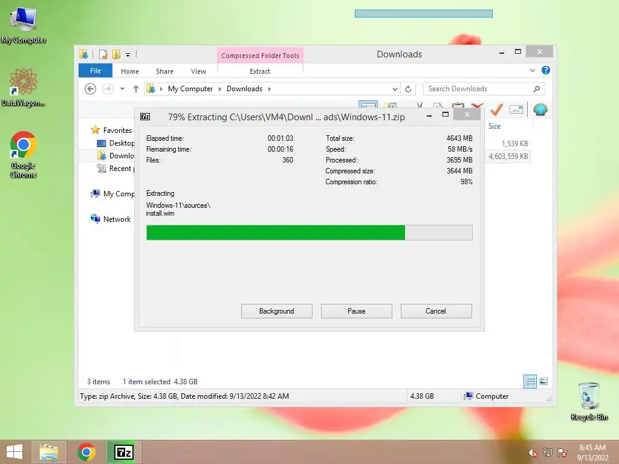Screen dimensions: 619x464
Task: Expand the chevron after Downloads in address bar
Action: [269, 89]
